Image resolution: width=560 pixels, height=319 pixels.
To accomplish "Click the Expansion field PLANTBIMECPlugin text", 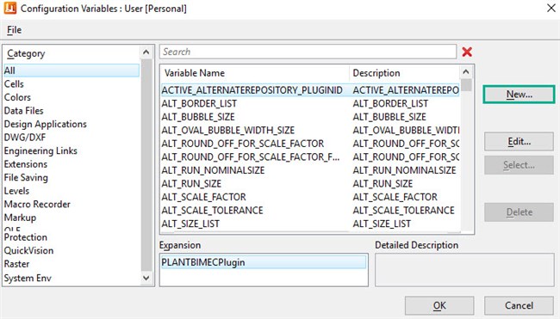I will tap(203, 262).
